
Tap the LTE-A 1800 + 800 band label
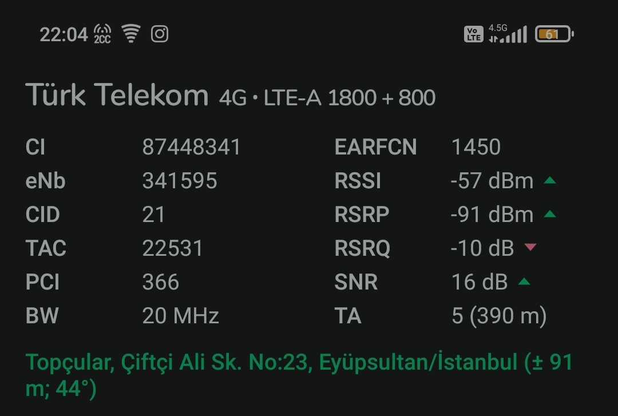point(350,98)
